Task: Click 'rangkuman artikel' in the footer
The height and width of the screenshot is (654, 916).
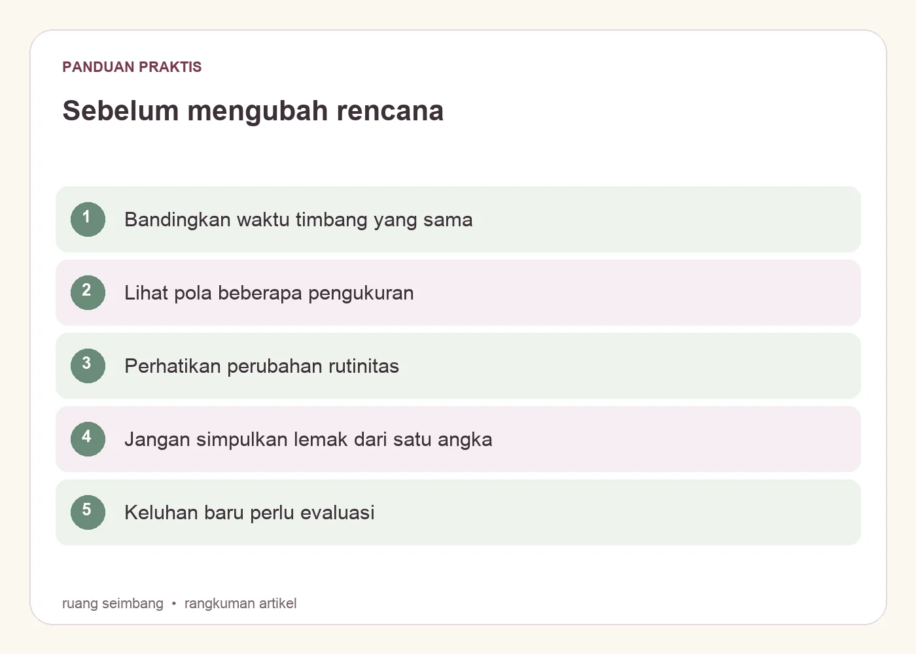Action: (x=240, y=603)
